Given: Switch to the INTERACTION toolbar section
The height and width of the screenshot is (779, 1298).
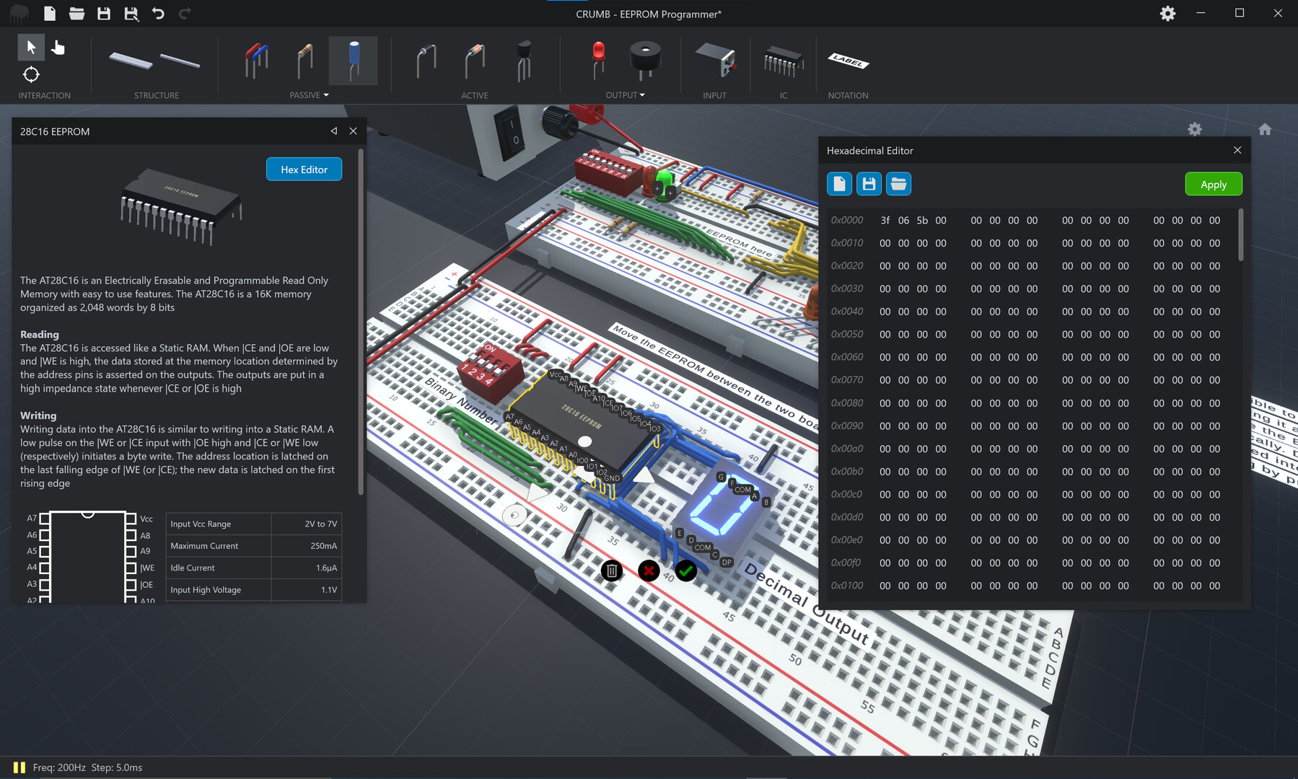Looking at the screenshot, I should point(44,94).
